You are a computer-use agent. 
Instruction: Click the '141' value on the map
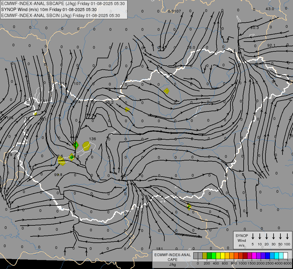click(x=44, y=101)
